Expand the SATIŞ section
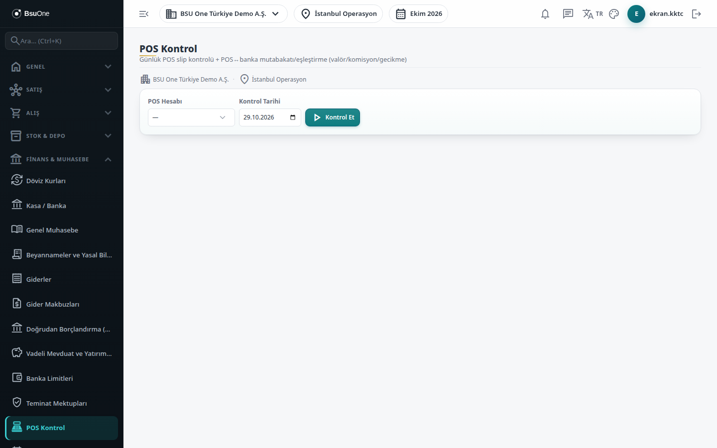This screenshot has height=448, width=717. [62, 90]
